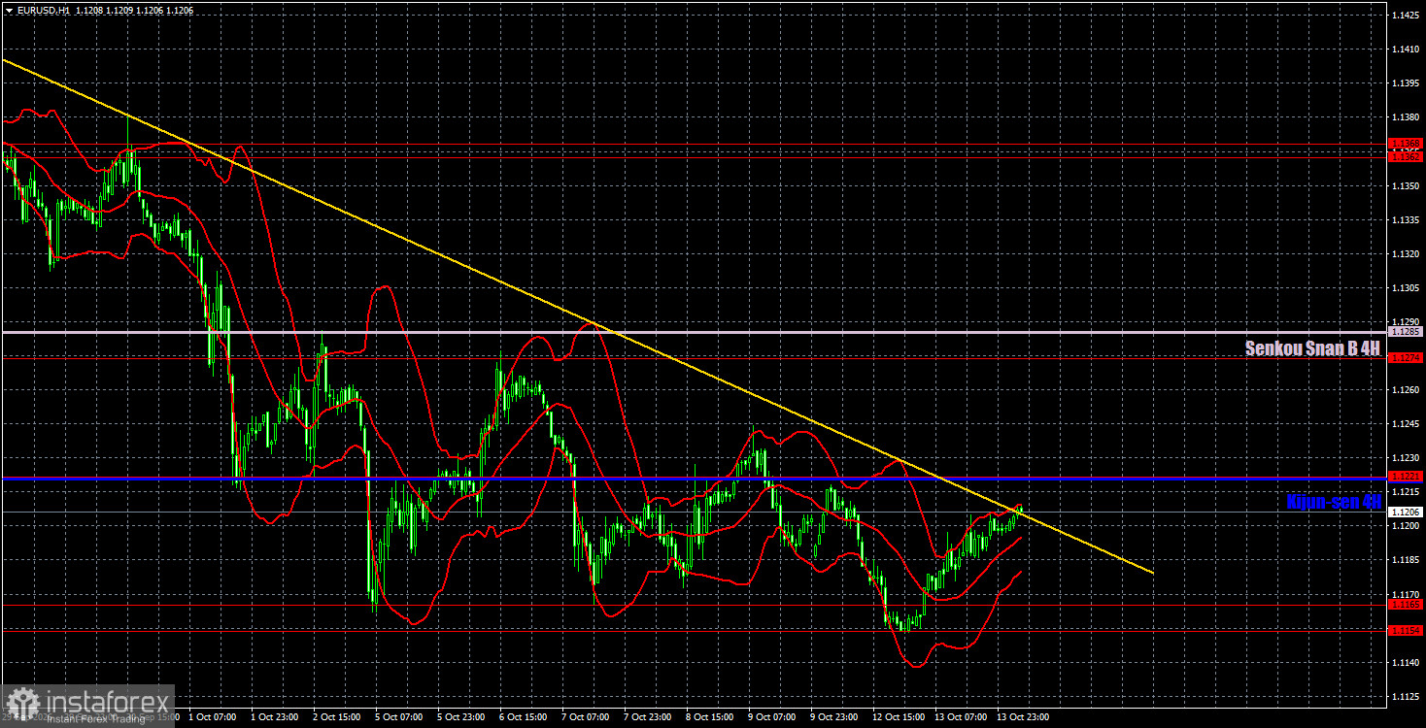
Task: Click the 1.1154 red price tag
Action: 1406,630
